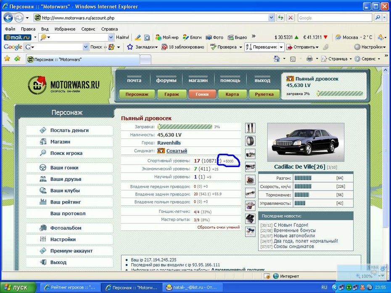Click the Windows пуск start button
The height and width of the screenshot is (293, 391).
18,287
